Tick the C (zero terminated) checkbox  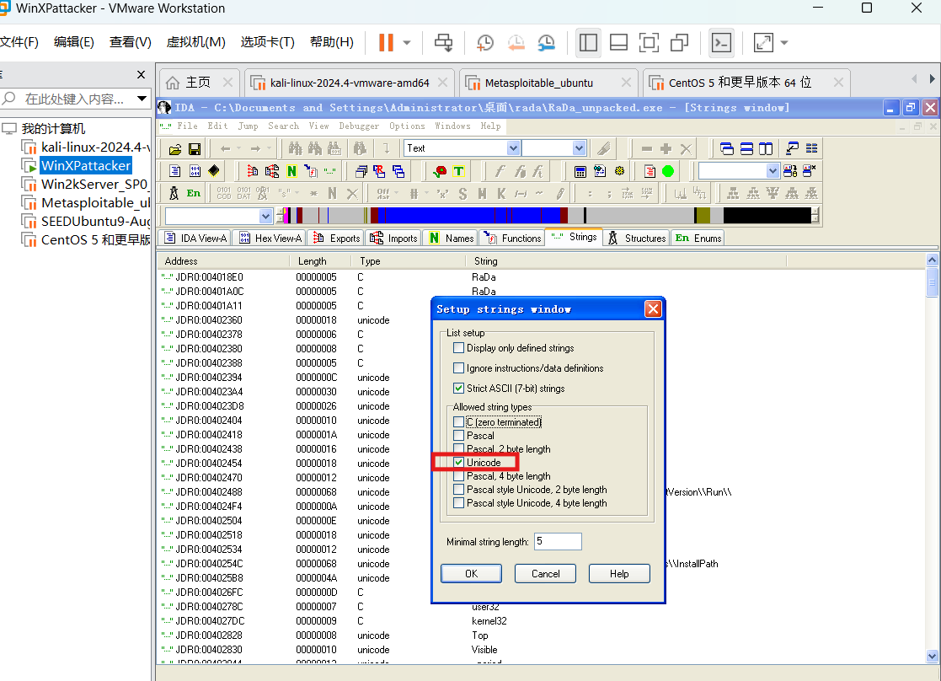tap(458, 422)
